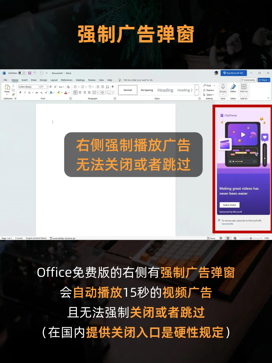Open the File menu
Viewport: 272px width, 363px height.
pyautogui.click(x=5, y=80)
